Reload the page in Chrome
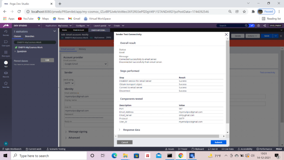 (x=19, y=12)
